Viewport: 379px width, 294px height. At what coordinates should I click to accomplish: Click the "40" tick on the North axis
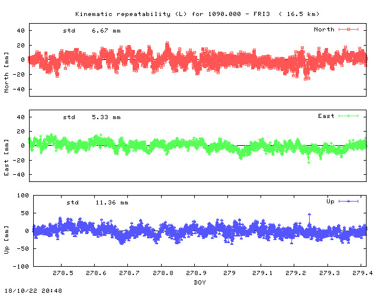tap(21, 31)
